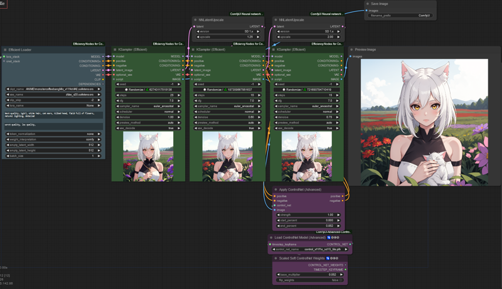Click the filename_prefix field in Save Image
502x289 pixels.
tap(400, 15)
